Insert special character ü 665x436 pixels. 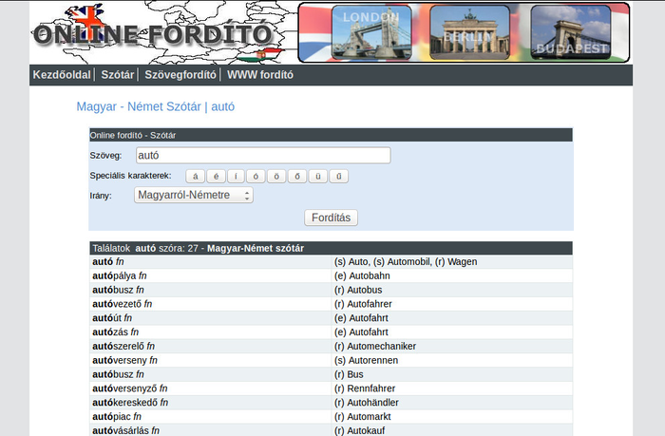click(x=318, y=176)
